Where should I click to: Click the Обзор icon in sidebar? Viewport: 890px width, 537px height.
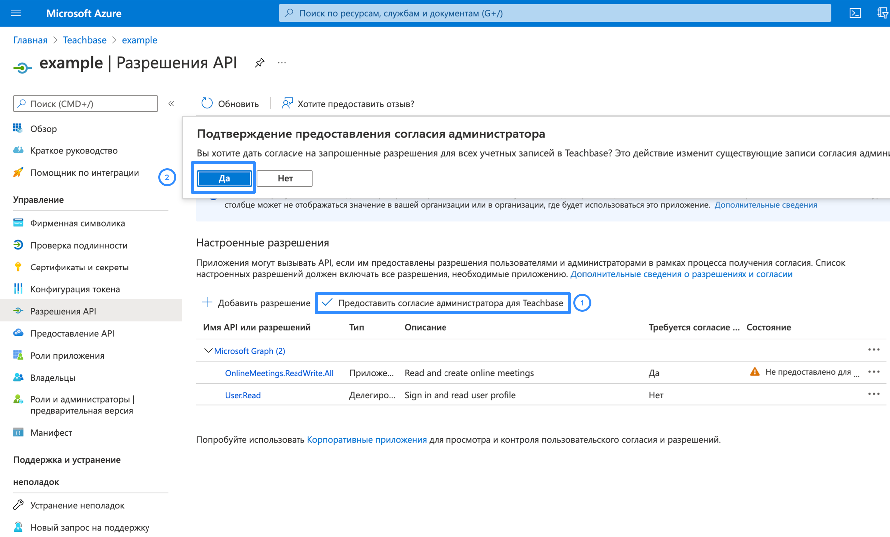[x=18, y=128]
